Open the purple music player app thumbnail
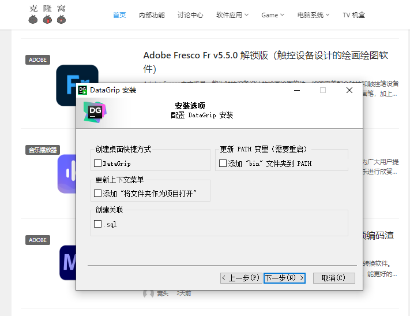This screenshot has width=410, height=316. click(67, 174)
